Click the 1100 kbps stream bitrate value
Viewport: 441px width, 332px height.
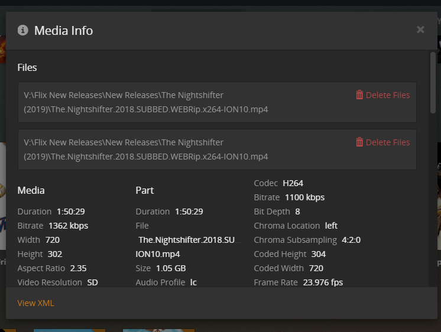[x=304, y=197]
